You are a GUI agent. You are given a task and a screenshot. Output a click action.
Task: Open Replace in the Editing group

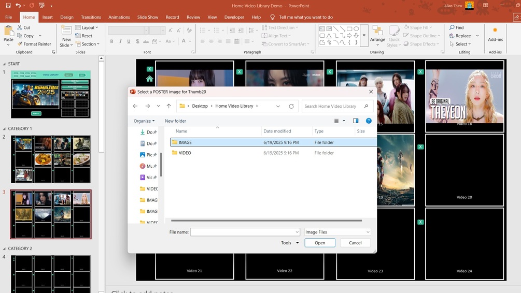[460, 36]
